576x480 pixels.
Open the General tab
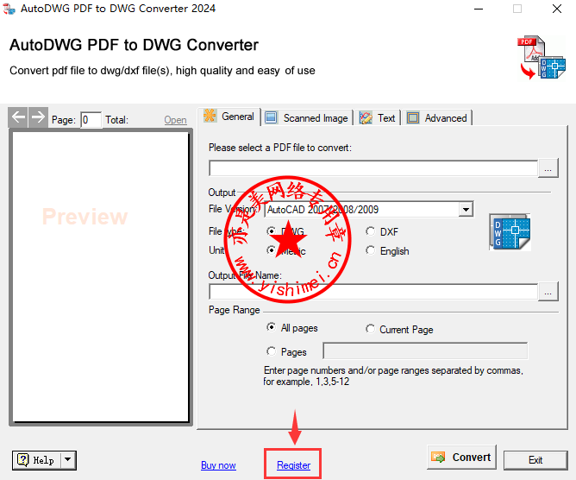tap(229, 117)
